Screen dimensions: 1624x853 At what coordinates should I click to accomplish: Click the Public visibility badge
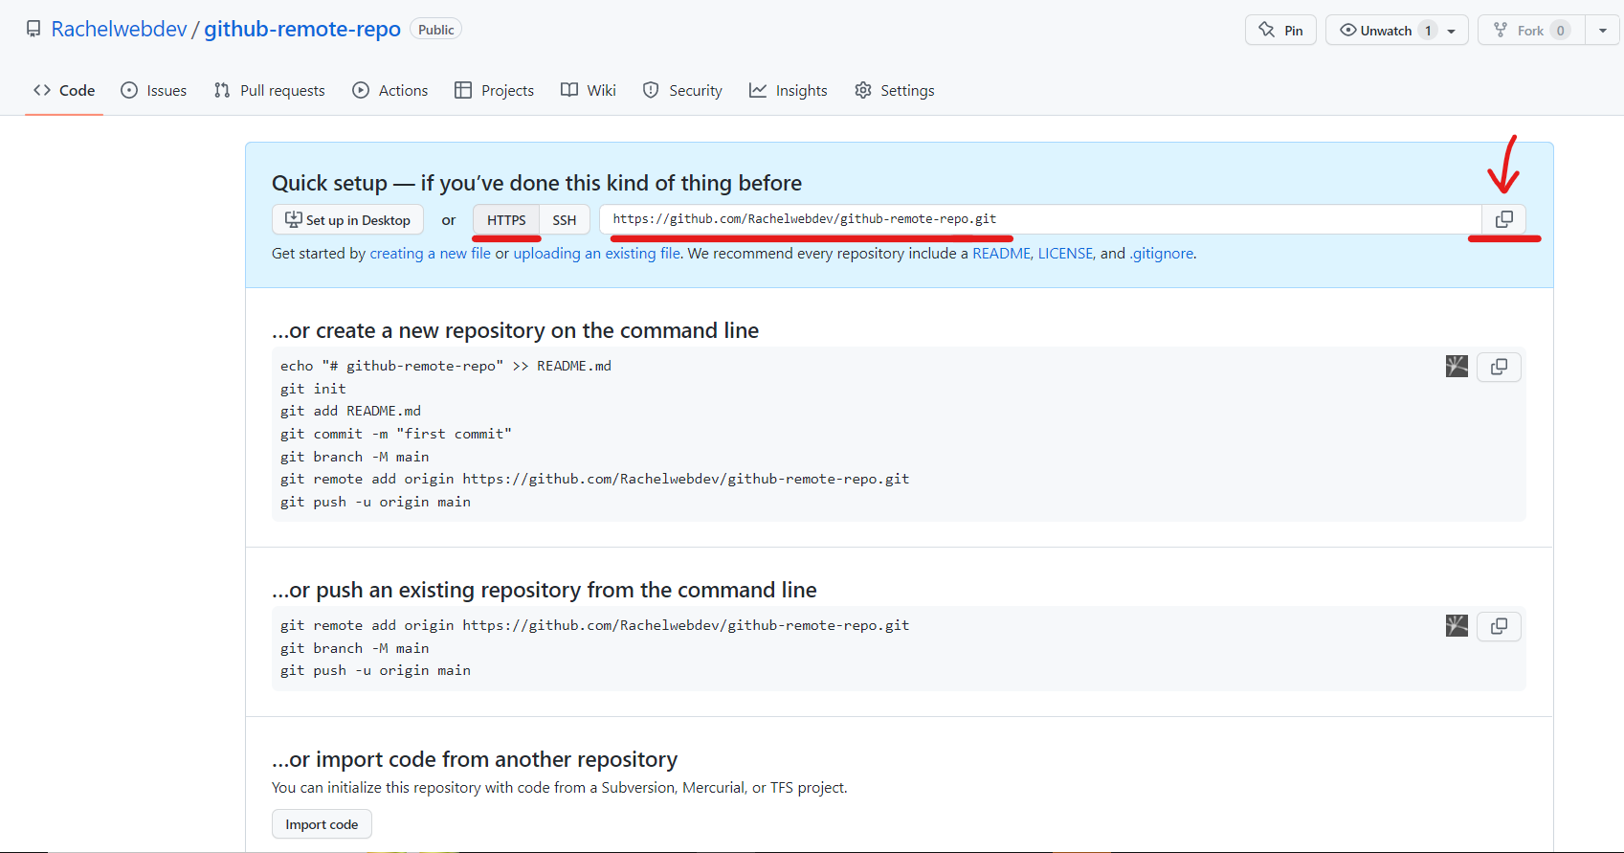click(435, 30)
